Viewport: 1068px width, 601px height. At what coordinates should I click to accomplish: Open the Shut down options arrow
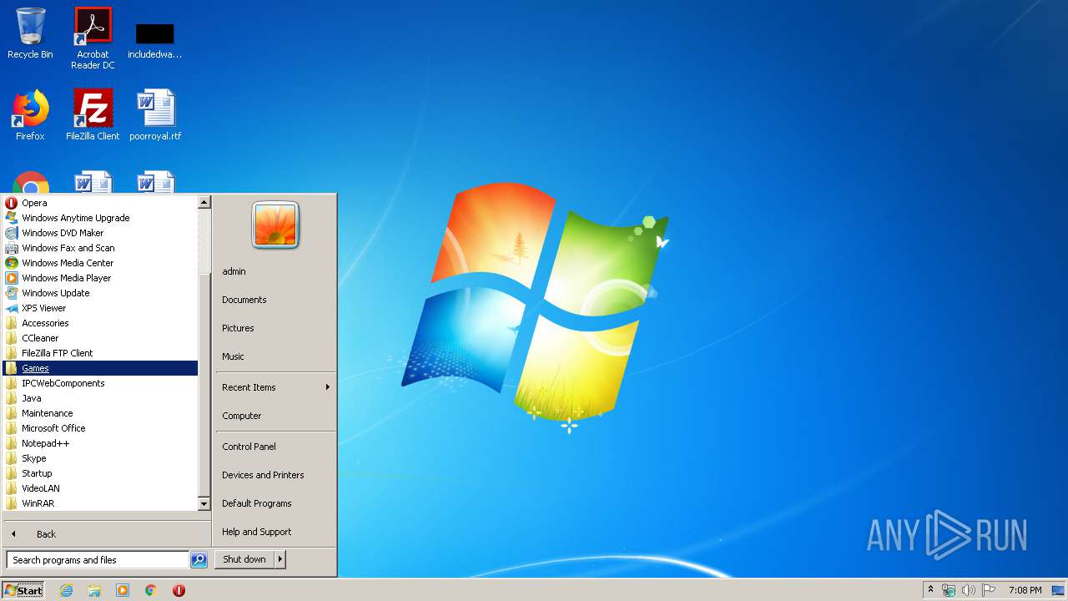pos(280,559)
